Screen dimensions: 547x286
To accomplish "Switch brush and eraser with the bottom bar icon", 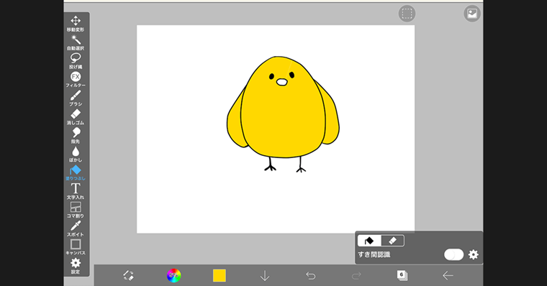I will click(128, 275).
